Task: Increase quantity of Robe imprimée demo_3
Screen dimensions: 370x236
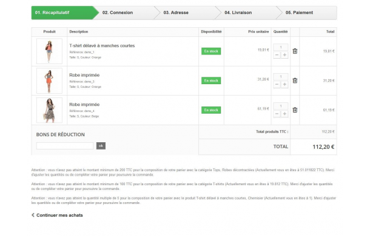Action: pos(284,84)
